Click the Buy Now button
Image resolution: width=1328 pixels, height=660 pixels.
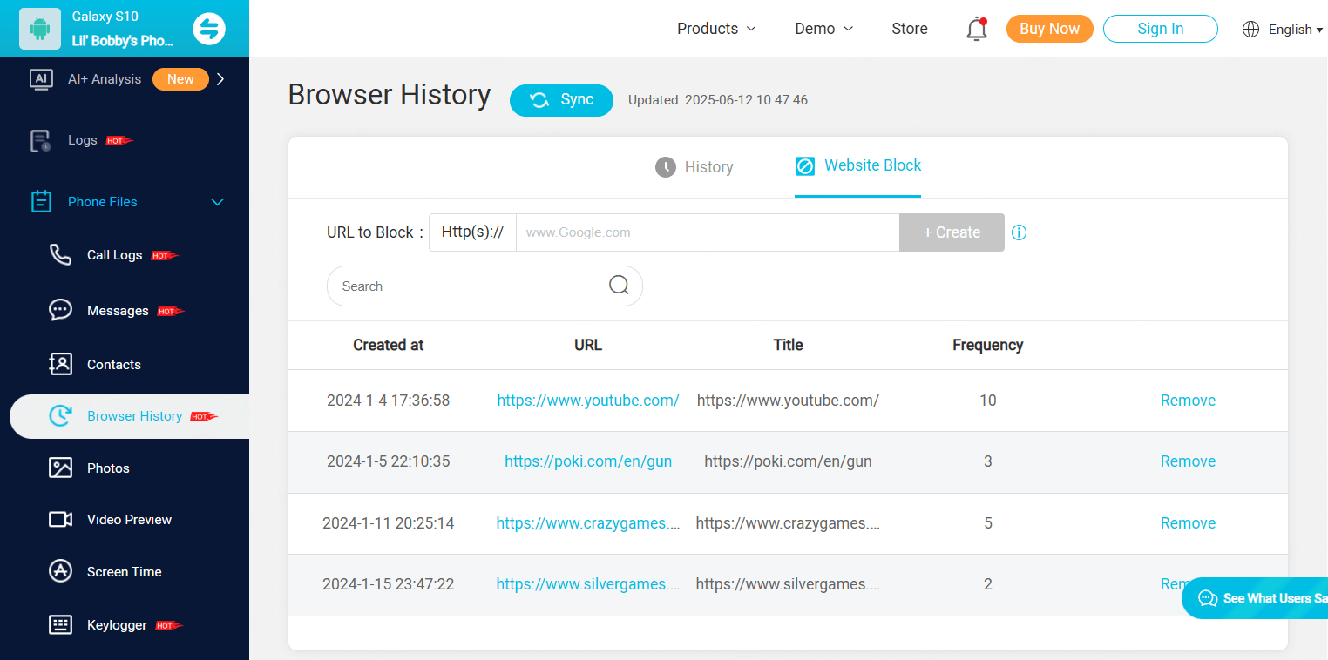[1050, 29]
